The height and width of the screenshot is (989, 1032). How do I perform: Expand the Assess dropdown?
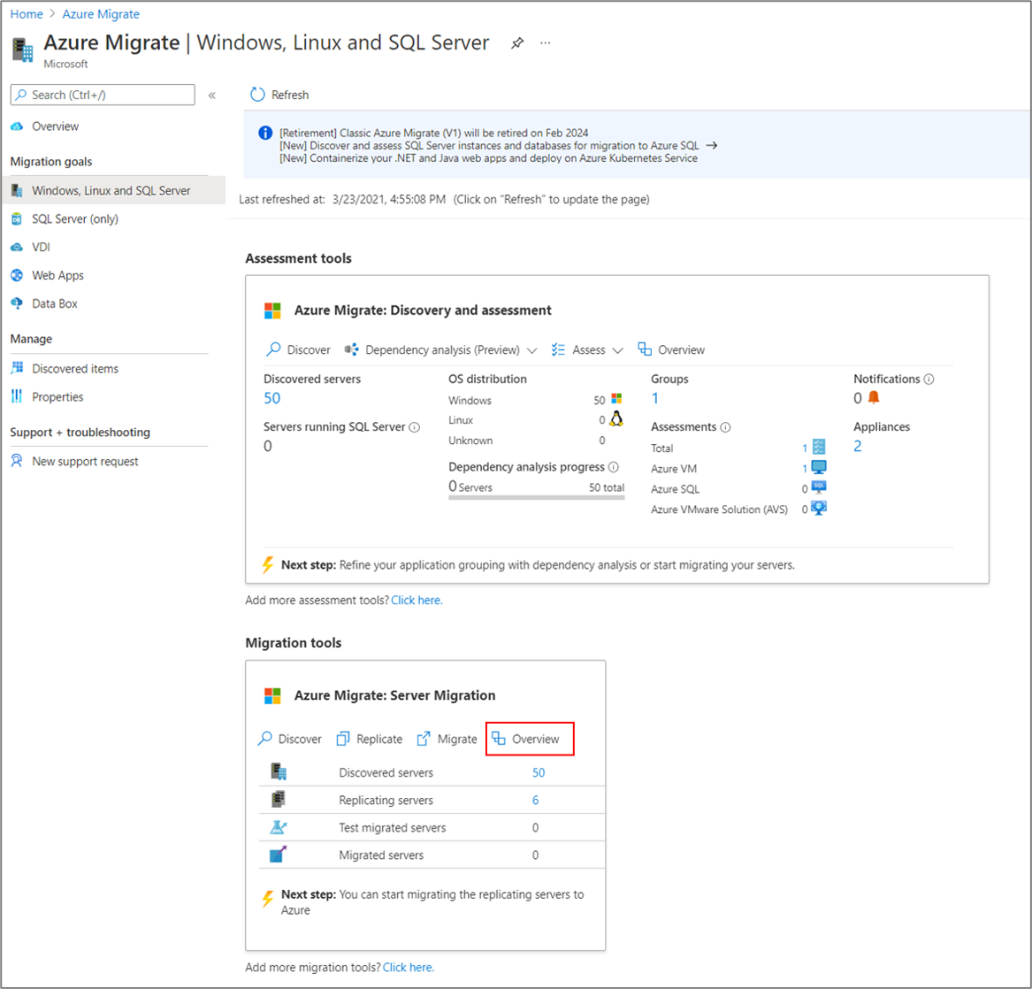617,350
